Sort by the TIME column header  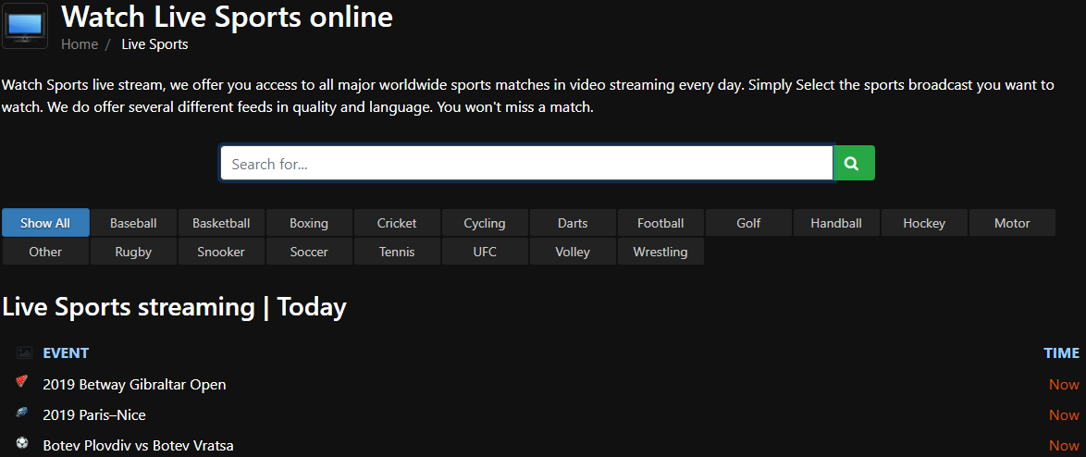(1061, 353)
